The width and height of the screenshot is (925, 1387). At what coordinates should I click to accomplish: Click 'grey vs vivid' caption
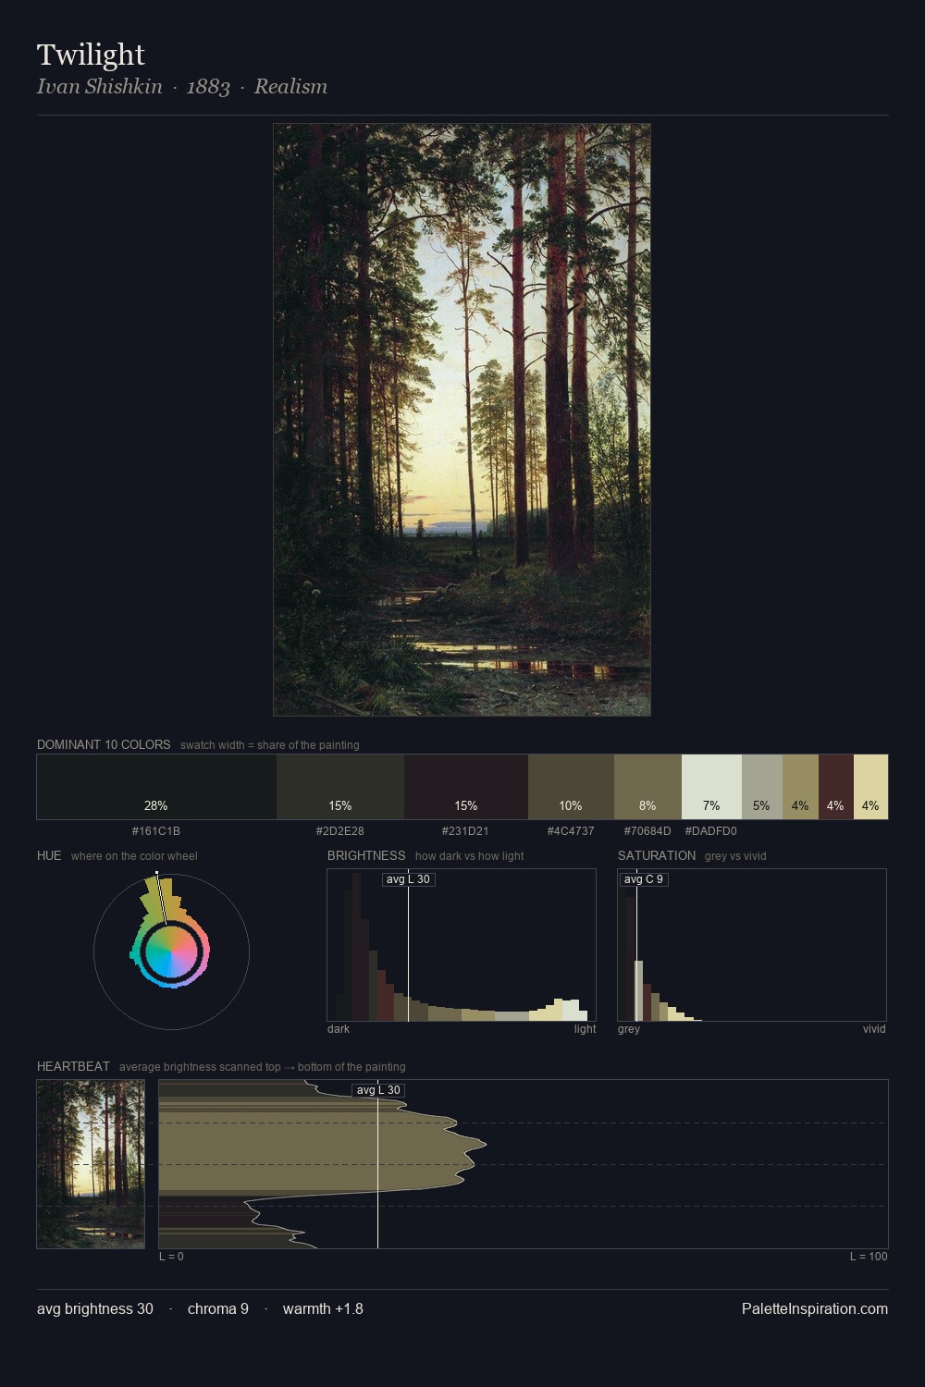(735, 856)
